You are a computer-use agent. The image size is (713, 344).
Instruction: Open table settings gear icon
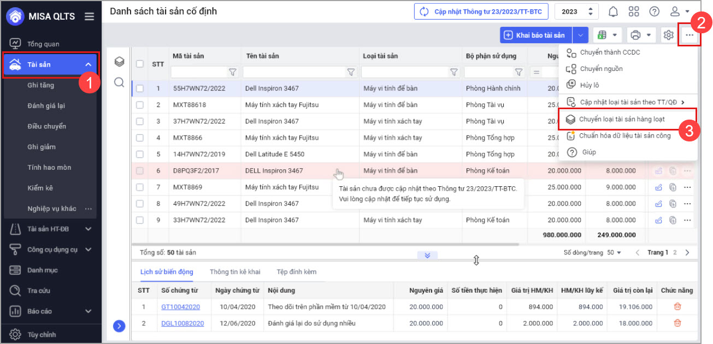(668, 35)
